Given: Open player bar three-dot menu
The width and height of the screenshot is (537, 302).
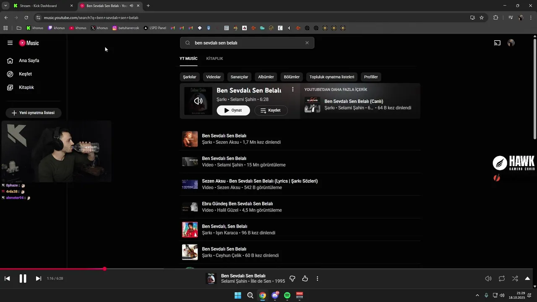Looking at the screenshot, I should point(318,279).
